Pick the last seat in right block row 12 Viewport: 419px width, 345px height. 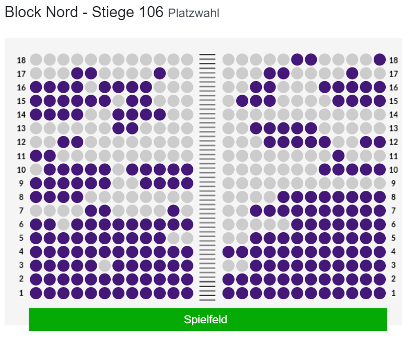pos(379,142)
